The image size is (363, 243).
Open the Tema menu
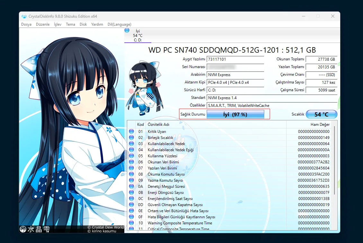[x=70, y=24]
